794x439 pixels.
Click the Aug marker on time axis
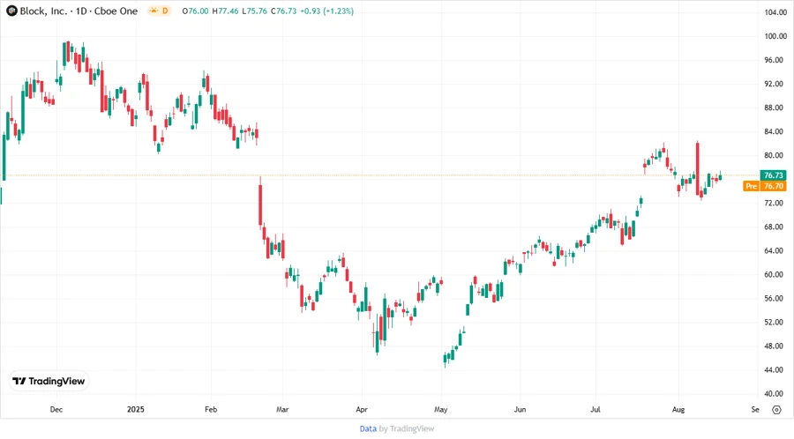tap(678, 409)
